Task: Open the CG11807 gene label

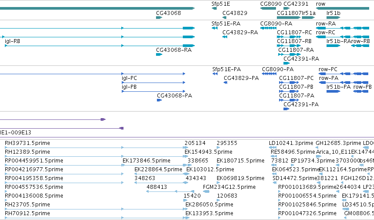Action: pos(289,13)
